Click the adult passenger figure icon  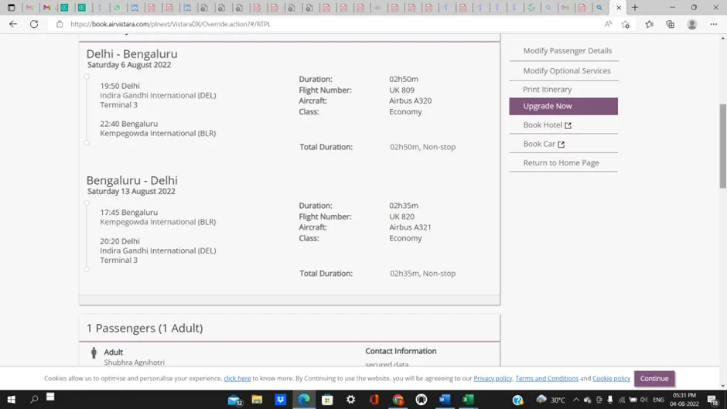tap(94, 353)
